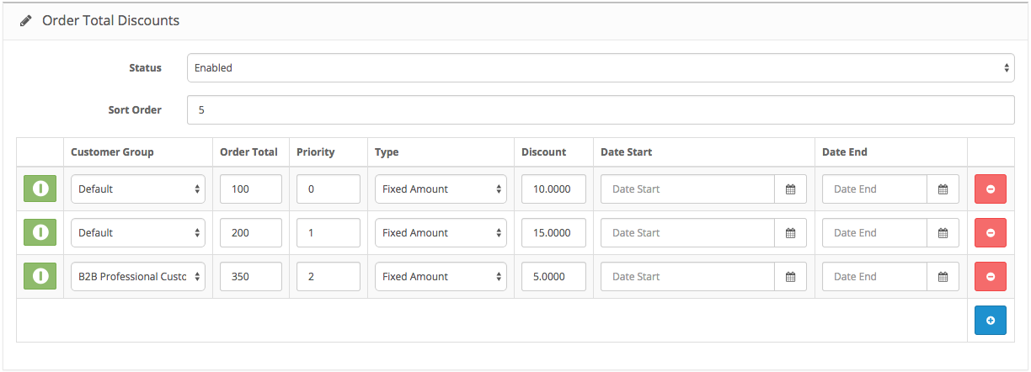The image size is (1031, 372).
Task: Click the pencil icon beside Order Total Discounts
Action: (26, 20)
